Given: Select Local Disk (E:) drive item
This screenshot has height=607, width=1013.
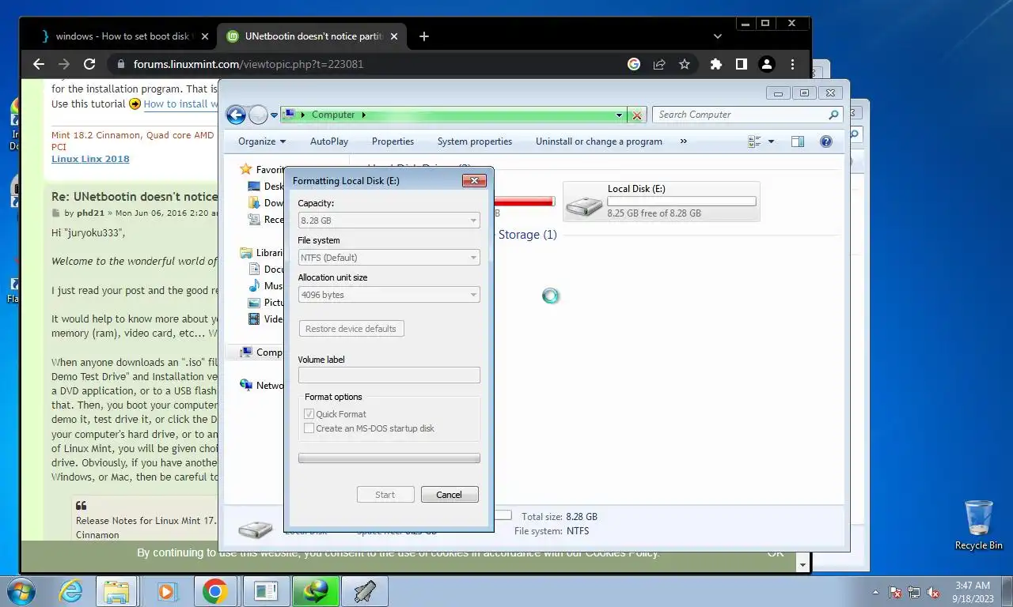Looking at the screenshot, I should coord(662,202).
